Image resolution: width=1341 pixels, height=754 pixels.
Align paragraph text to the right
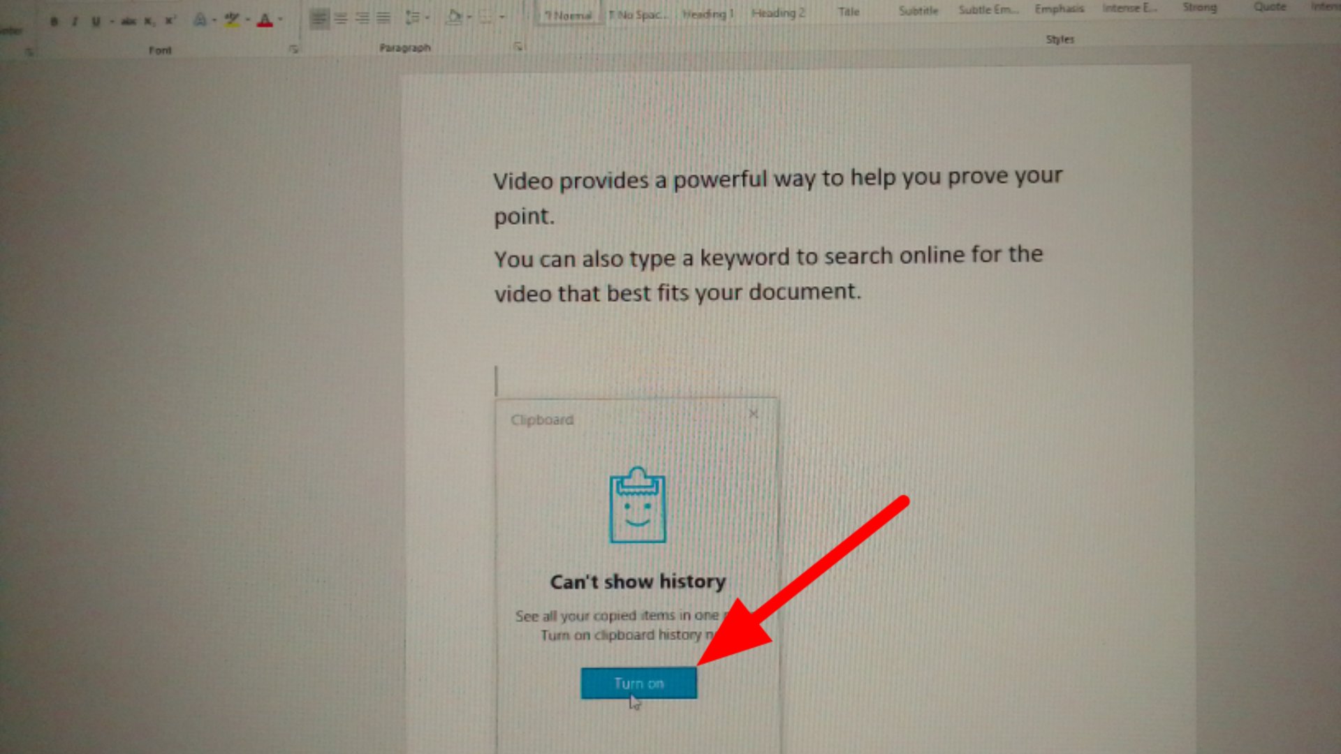click(362, 19)
